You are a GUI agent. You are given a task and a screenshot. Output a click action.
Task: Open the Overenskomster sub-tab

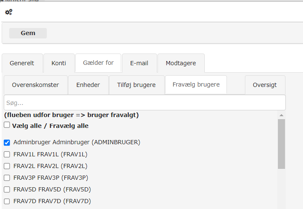(x=36, y=85)
